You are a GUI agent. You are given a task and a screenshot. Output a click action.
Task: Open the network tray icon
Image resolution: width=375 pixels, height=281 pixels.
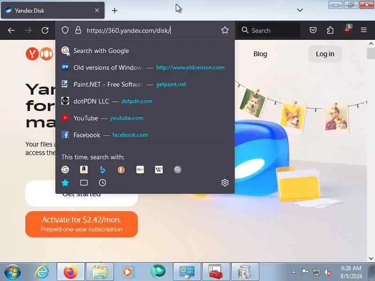pos(316,272)
